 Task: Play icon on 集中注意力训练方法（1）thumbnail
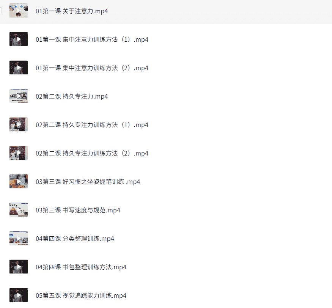tap(19, 39)
